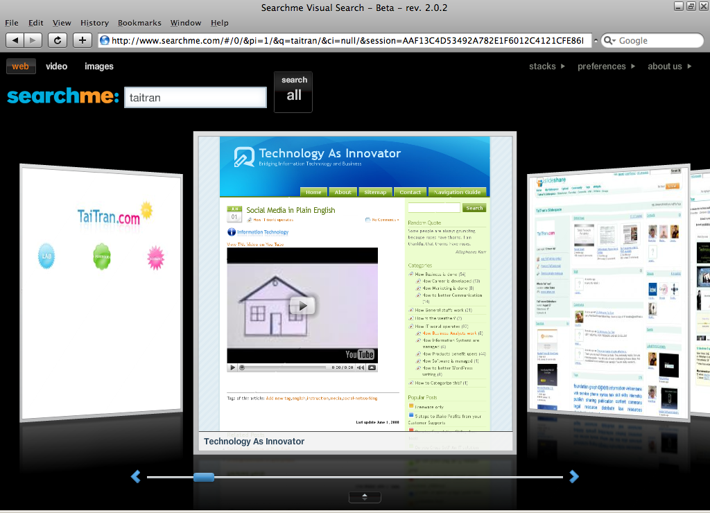710x513 pixels.
Task: Open the preferences dropdown
Action: pos(606,66)
